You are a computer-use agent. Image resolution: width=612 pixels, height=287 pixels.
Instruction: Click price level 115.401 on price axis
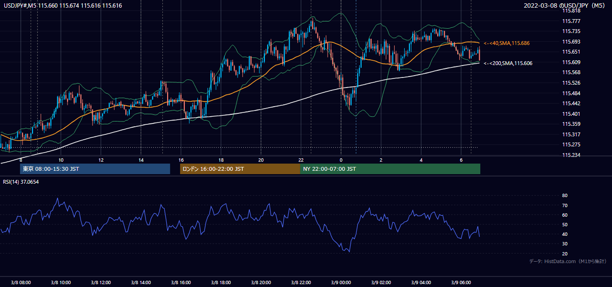click(x=570, y=114)
